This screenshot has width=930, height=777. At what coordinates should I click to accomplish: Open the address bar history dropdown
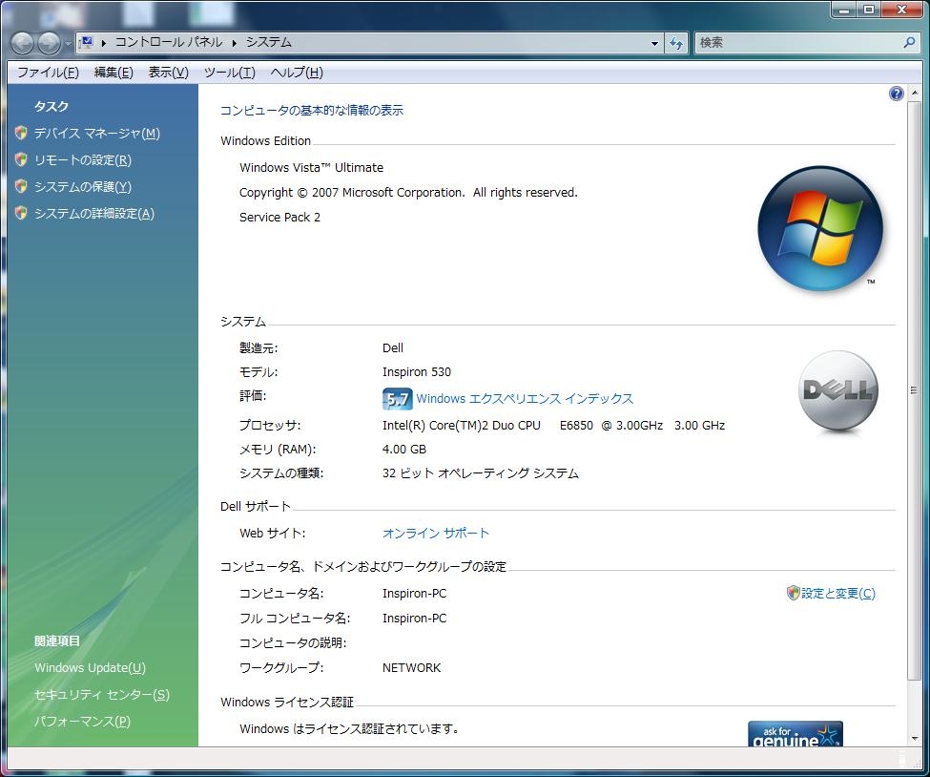[654, 43]
